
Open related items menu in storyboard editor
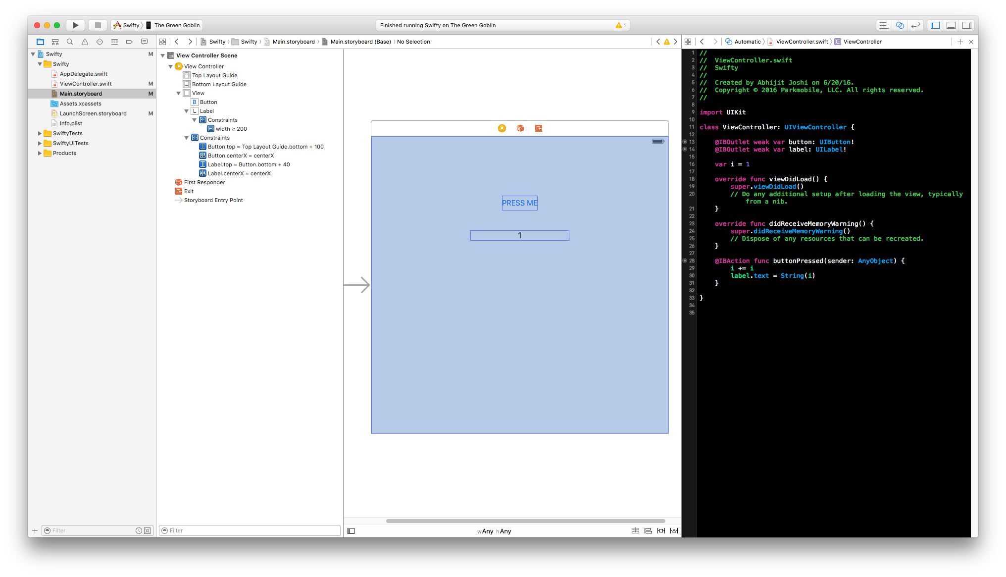[163, 42]
